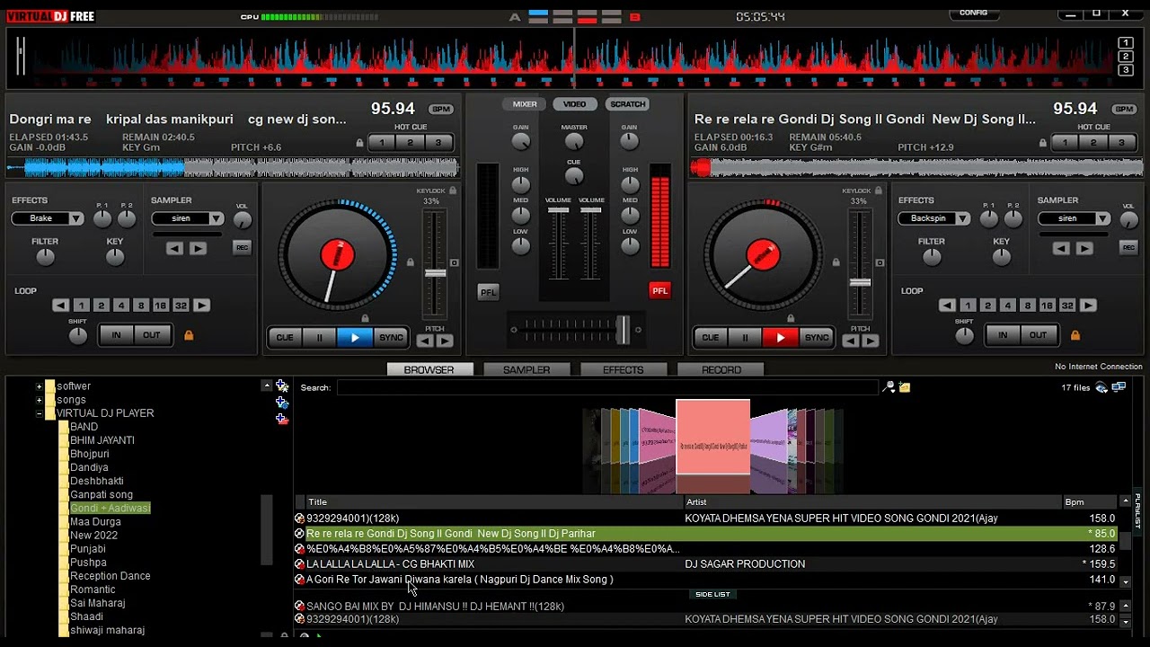
Task: Expand the softwer folder in the tree
Action: (39, 386)
